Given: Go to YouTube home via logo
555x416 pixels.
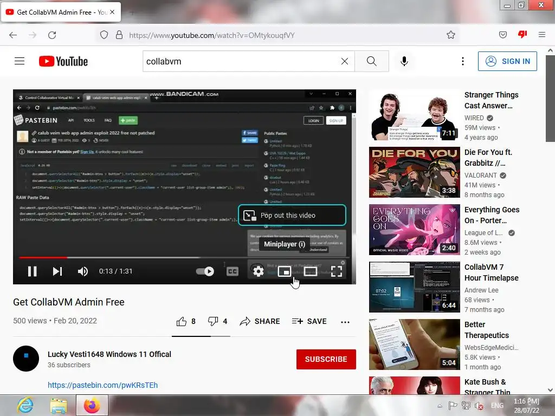Looking at the screenshot, I should (63, 61).
